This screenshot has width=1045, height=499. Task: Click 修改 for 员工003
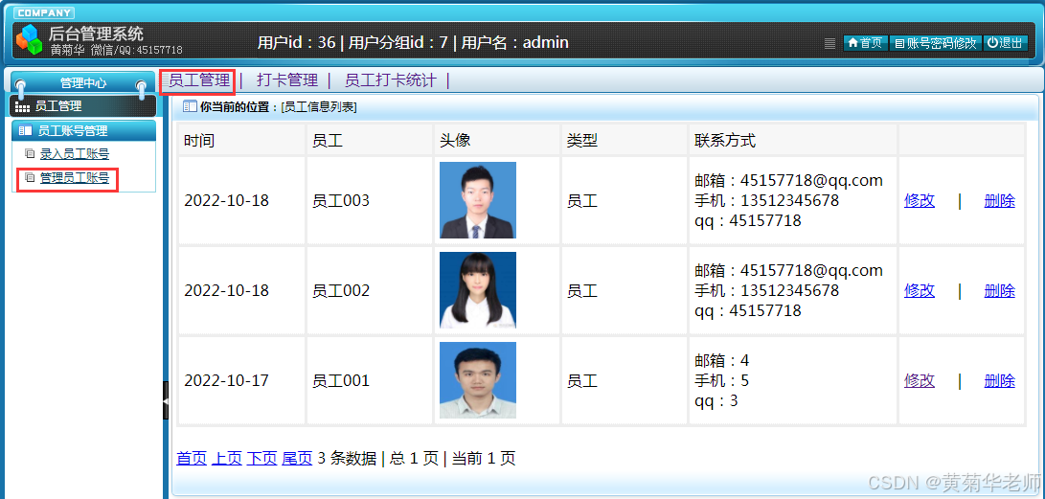tap(919, 200)
